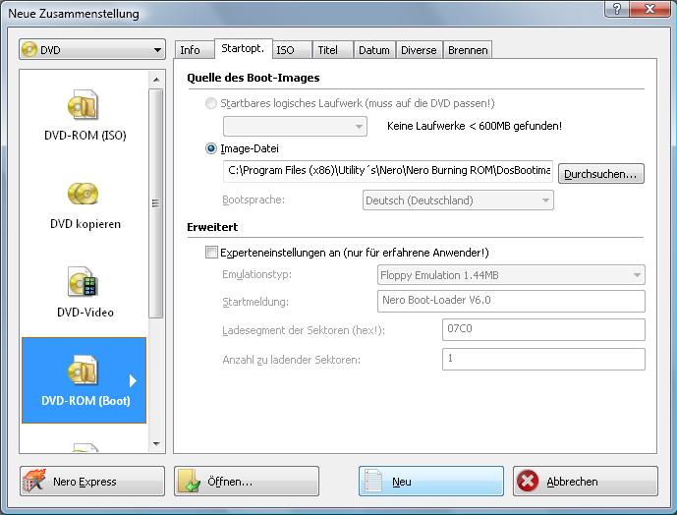
Task: Open the Titel tab
Action: click(x=332, y=50)
